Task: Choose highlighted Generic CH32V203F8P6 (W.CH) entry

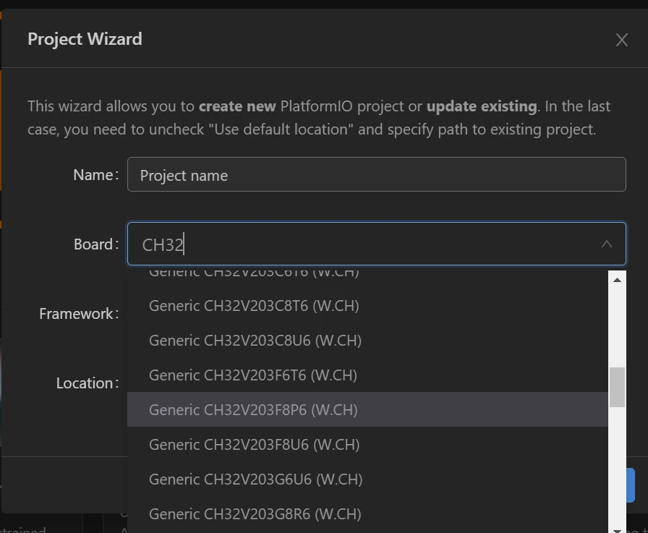Action: 253,410
